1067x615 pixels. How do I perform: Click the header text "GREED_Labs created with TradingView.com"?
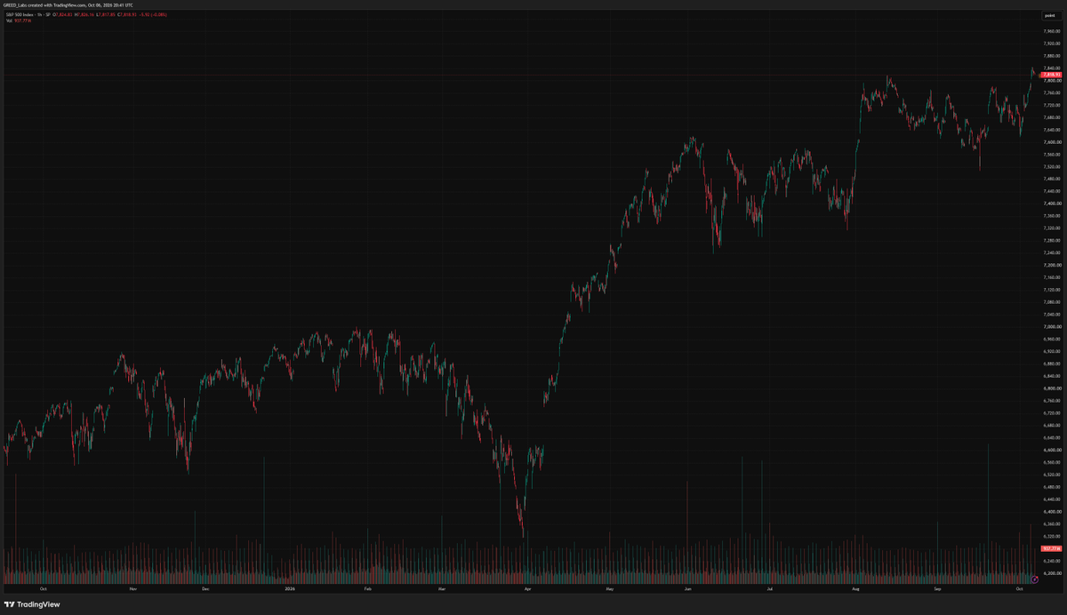click(44, 5)
